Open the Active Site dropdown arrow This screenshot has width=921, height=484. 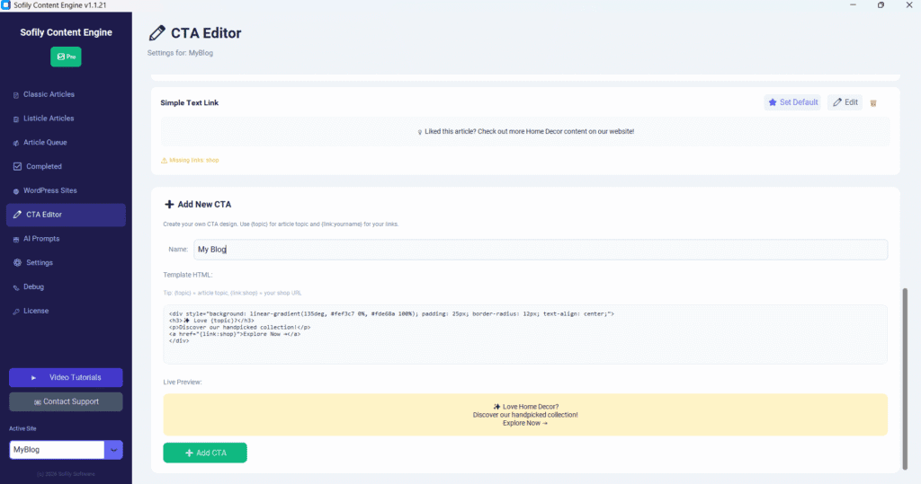[x=113, y=450]
